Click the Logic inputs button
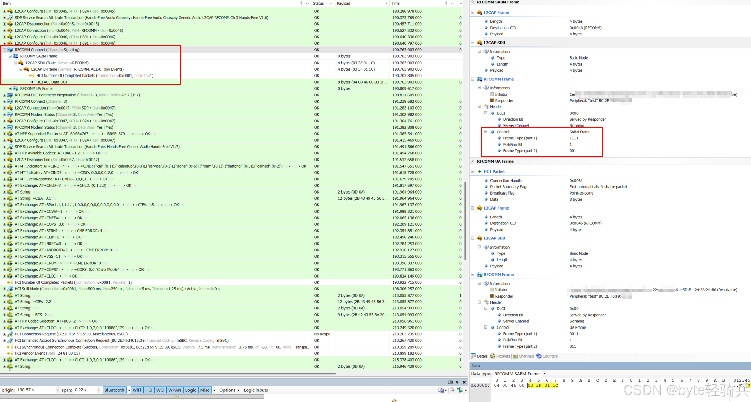Viewport: 751px width, 402px height. (255, 390)
